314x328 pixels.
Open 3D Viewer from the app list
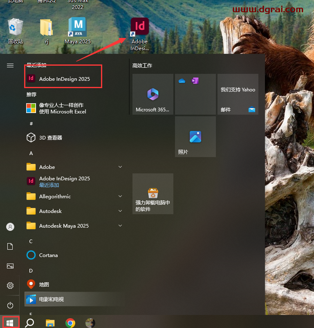point(50,137)
